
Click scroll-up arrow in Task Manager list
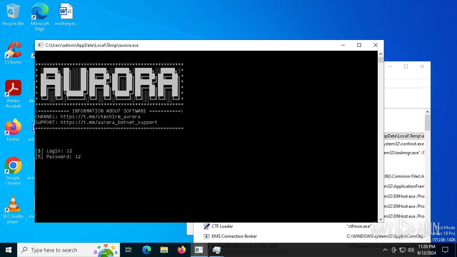pos(427,112)
